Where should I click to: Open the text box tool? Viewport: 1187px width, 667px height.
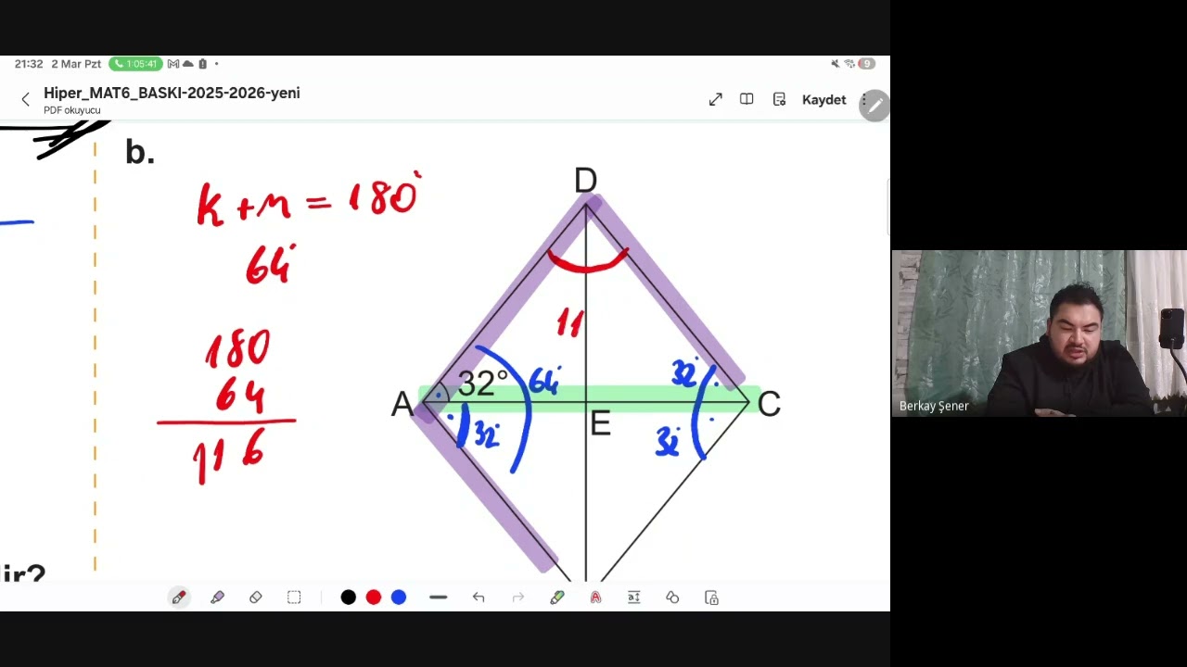point(633,598)
